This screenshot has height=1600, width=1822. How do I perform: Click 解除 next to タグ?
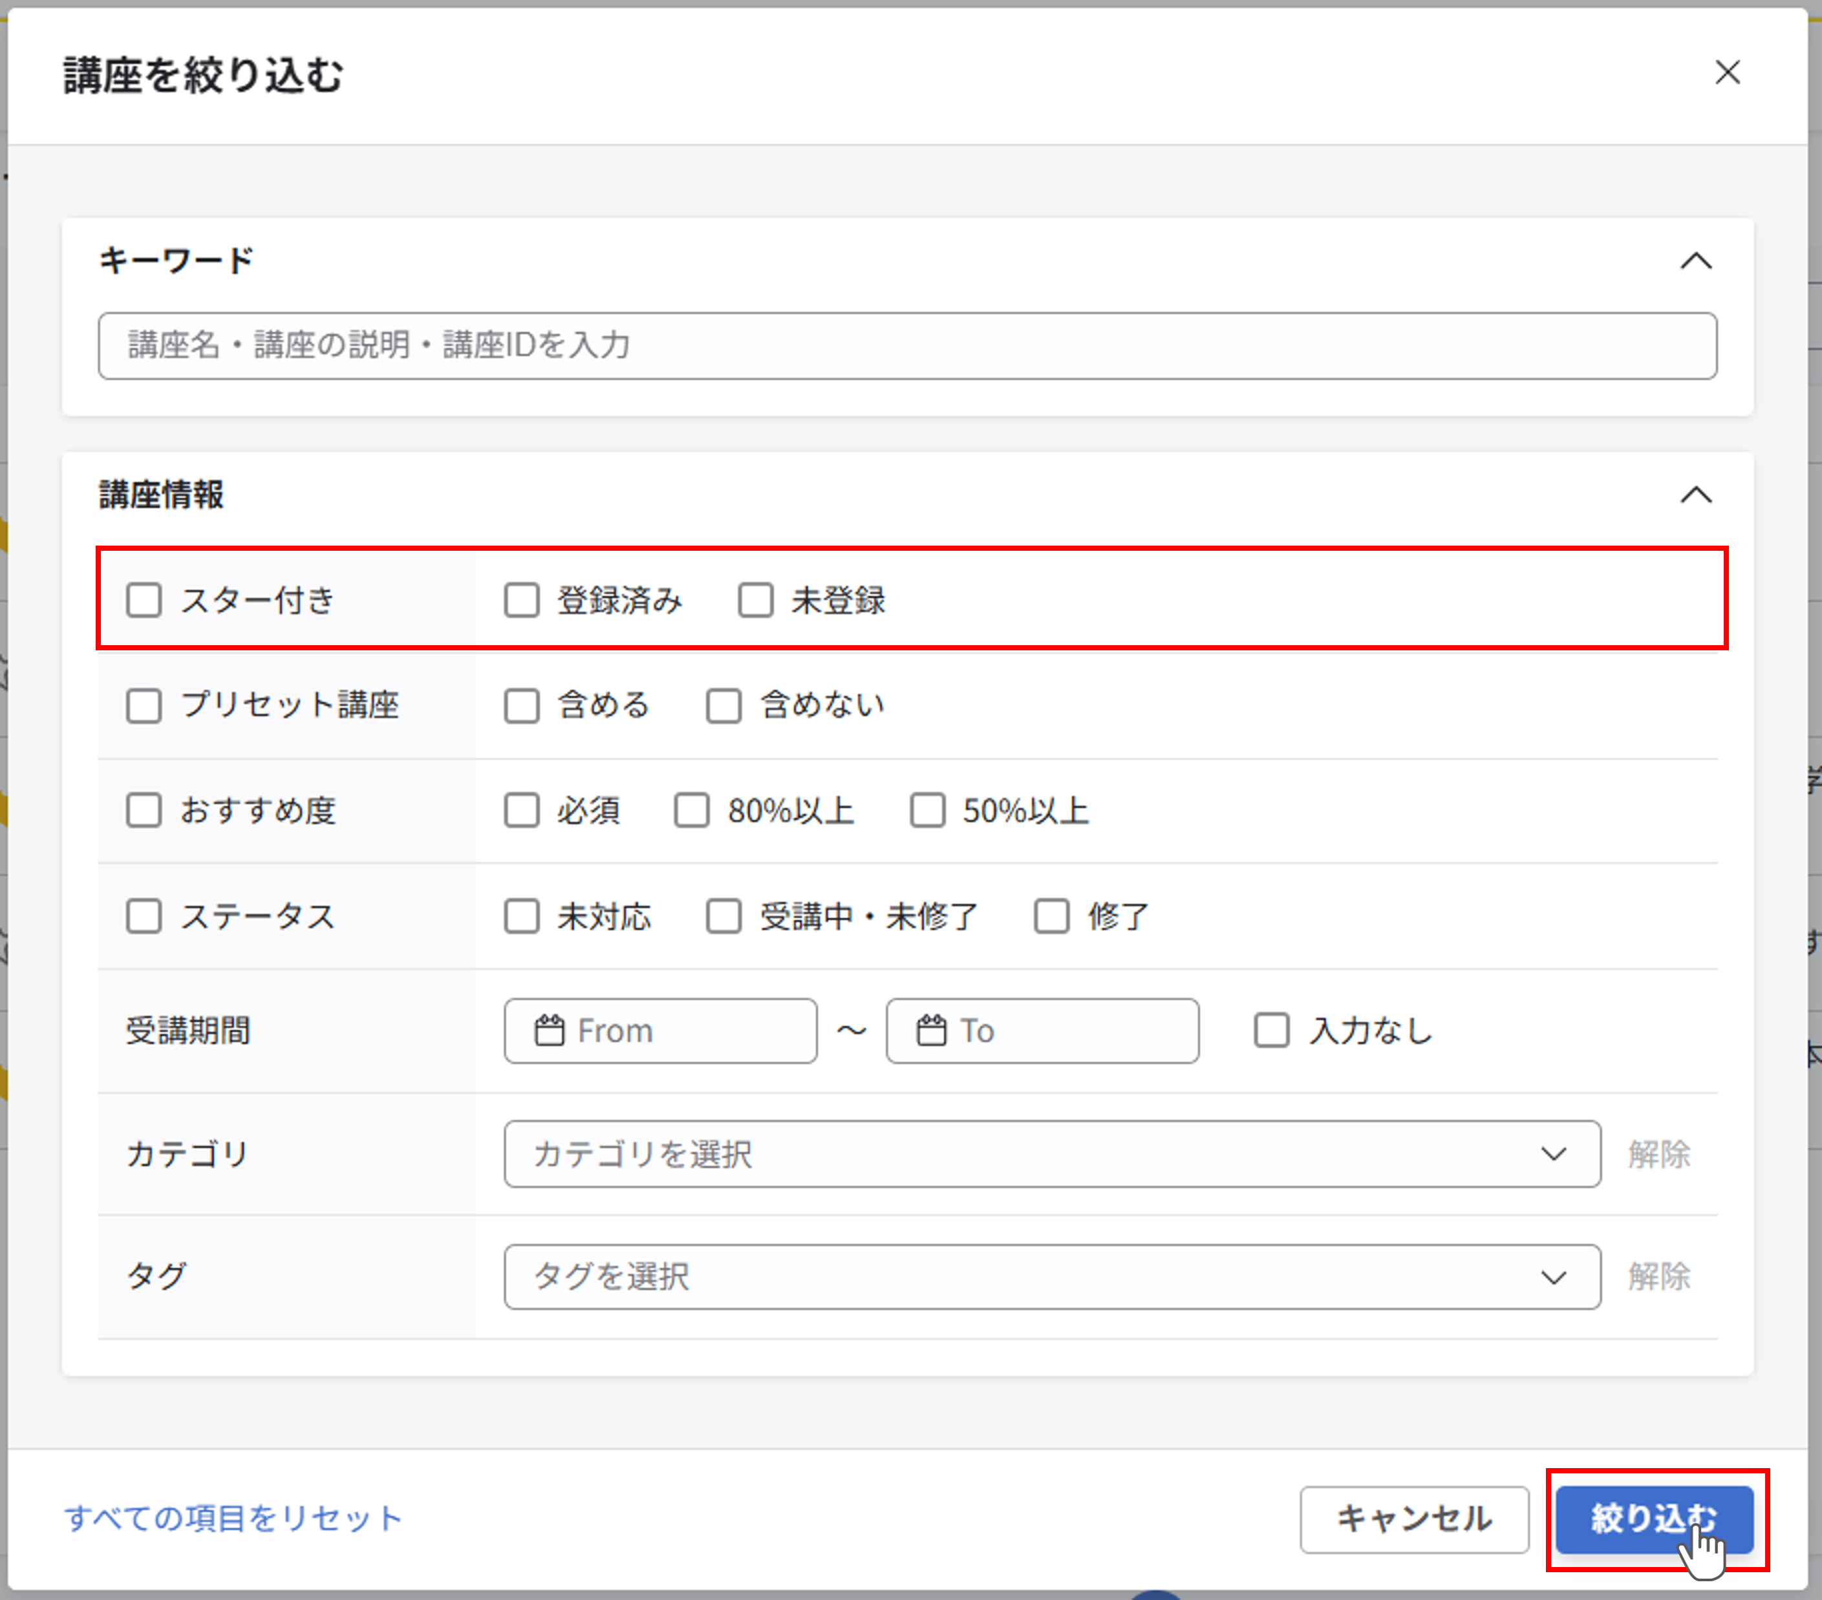(1659, 1277)
